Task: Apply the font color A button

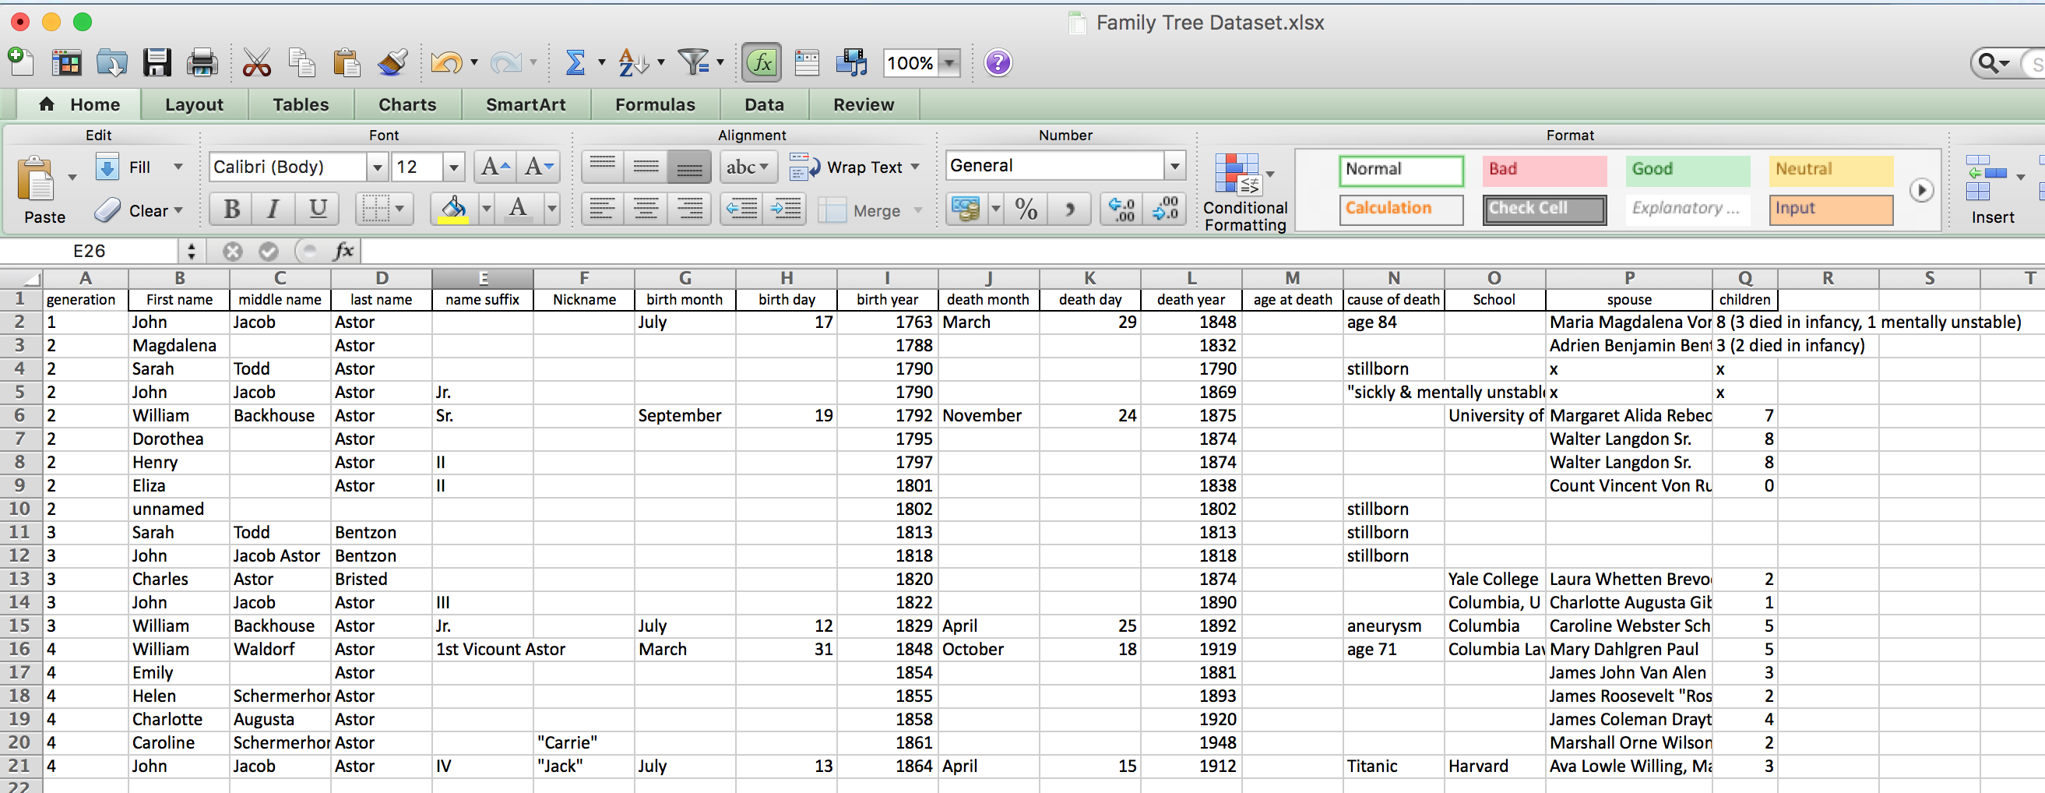Action: point(518,210)
